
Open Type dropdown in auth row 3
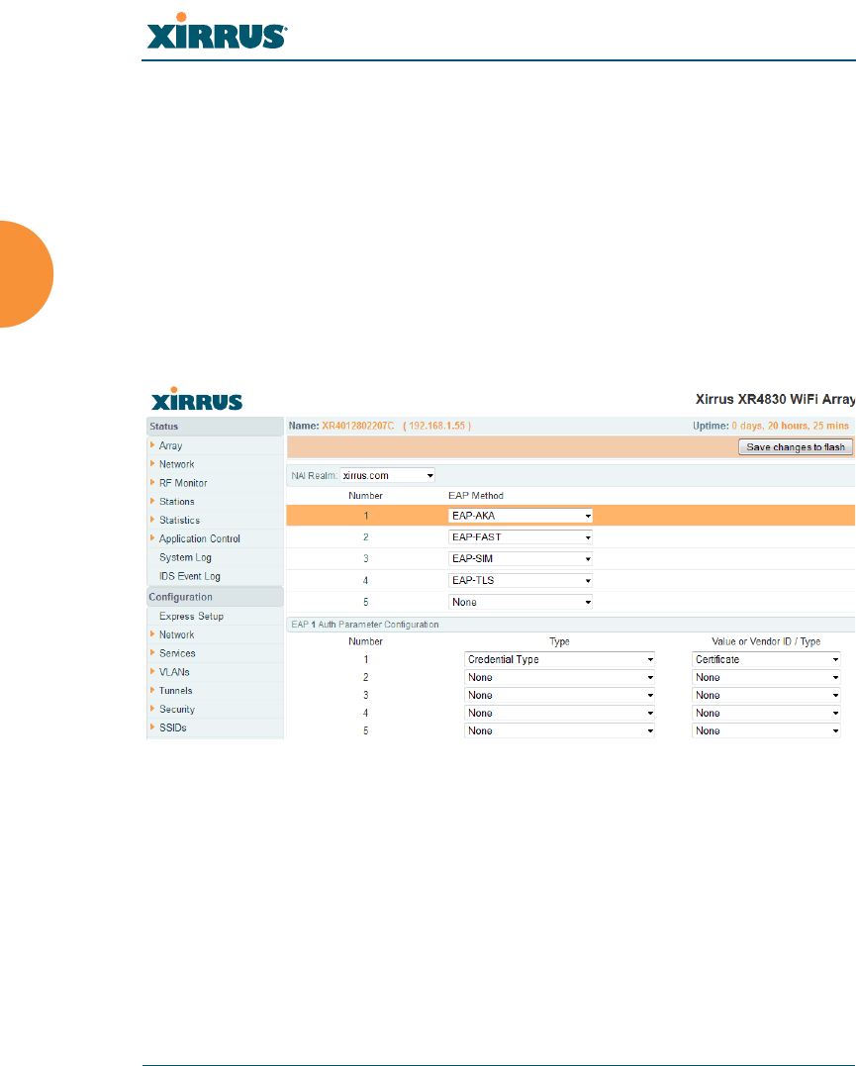559,695
